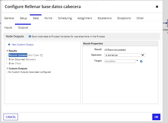Select the Error Occurred (Boolean) result
168x123 pixels.
22,59
